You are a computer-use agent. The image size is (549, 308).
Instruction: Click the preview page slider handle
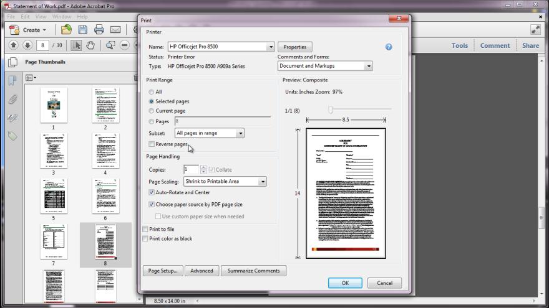[331, 110]
